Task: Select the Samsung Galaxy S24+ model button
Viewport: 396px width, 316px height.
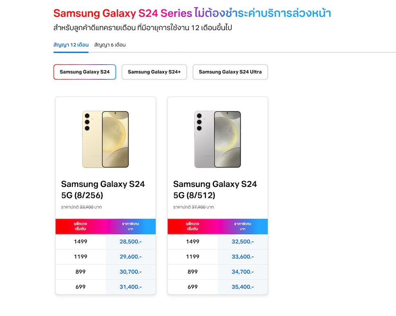Action: [x=154, y=72]
